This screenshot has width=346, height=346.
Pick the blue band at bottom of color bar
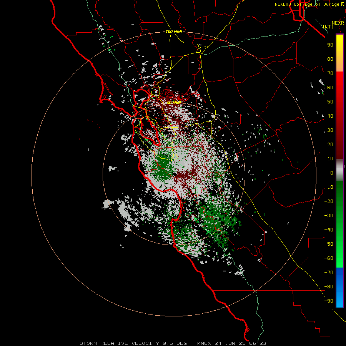(x=339, y=287)
